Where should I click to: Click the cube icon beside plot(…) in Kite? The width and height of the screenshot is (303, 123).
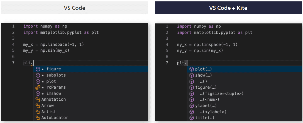(192, 69)
